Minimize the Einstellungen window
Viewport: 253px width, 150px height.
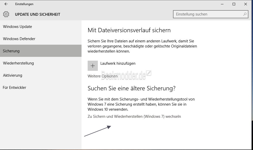pyautogui.click(x=222, y=4)
